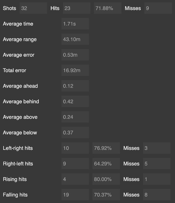Click the Average above value 0.24
Screen dimensions: 175x203
(x=75, y=117)
